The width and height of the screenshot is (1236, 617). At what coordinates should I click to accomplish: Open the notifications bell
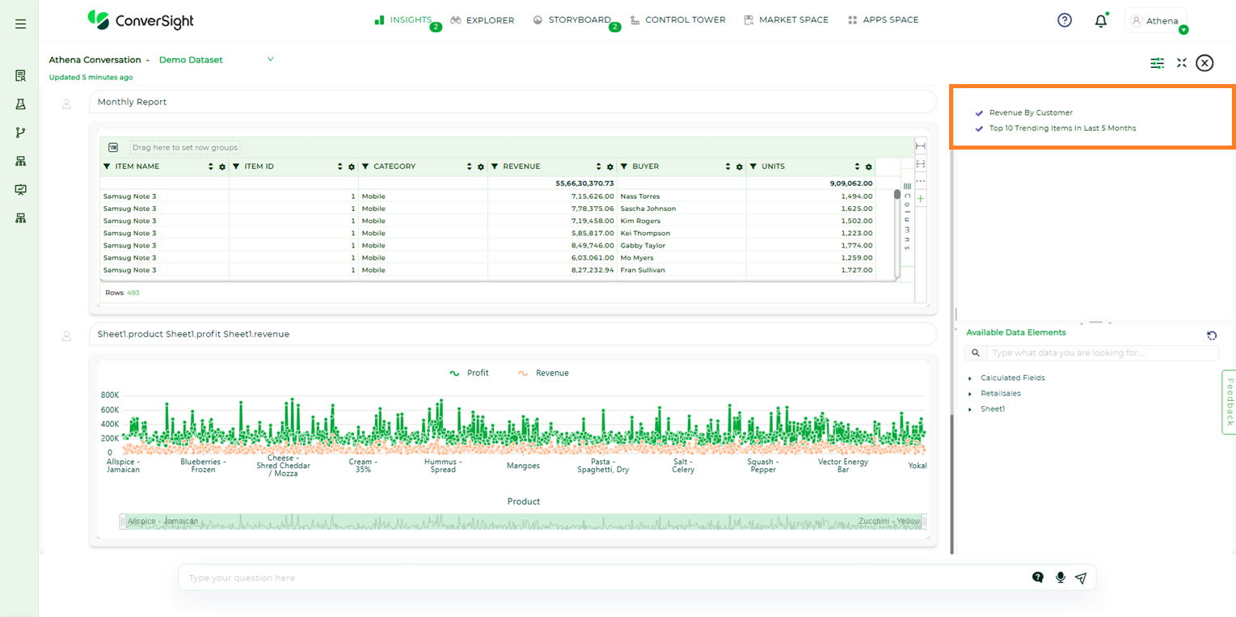click(1101, 21)
